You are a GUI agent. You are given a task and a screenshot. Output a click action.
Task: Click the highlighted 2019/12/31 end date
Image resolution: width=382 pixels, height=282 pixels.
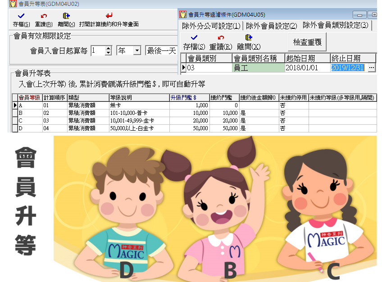point(348,68)
